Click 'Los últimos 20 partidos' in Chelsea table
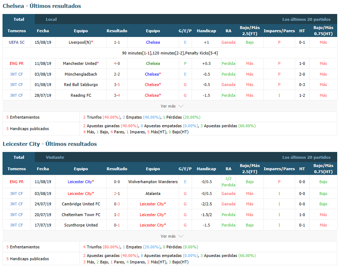Image resolution: width=339 pixels, height=267 pixels. pyautogui.click(x=306, y=19)
